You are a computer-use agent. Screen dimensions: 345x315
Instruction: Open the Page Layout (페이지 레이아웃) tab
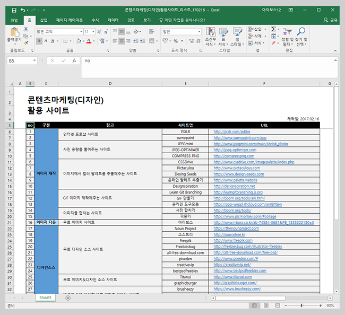70,20
